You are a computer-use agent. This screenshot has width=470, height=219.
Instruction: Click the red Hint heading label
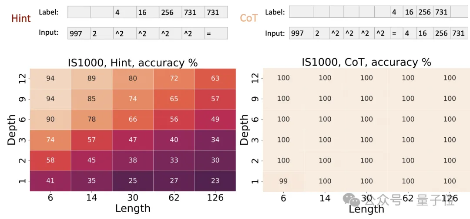21,18
